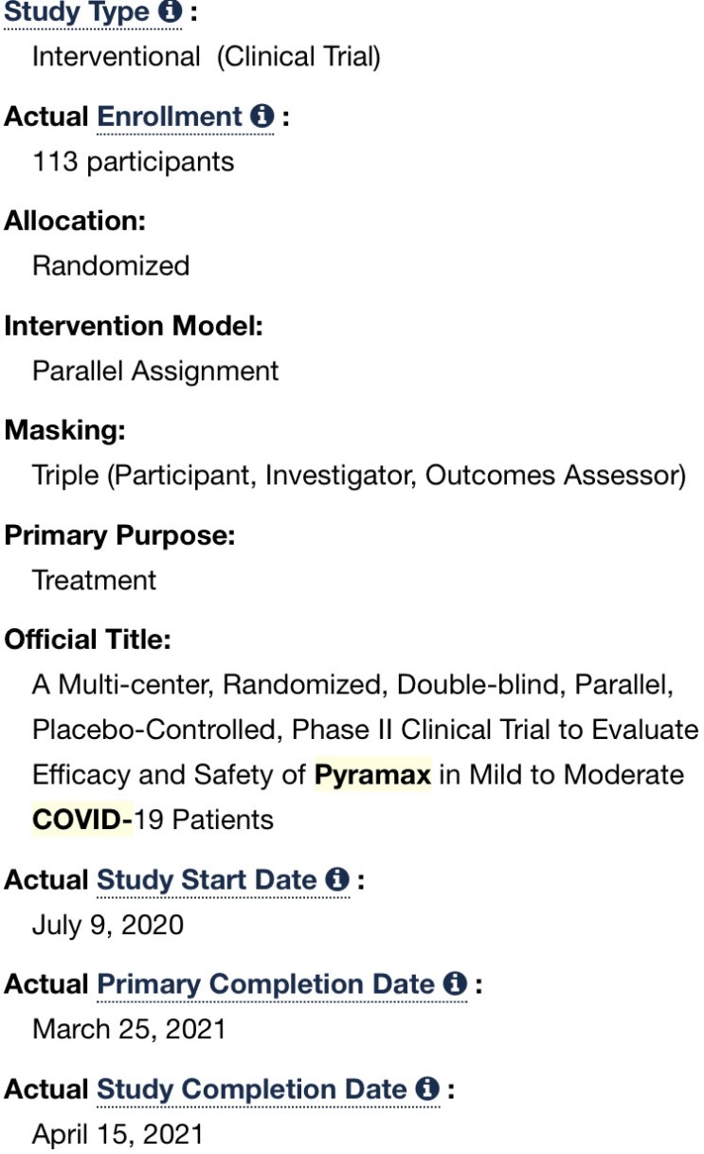Open the Study Completion Date link
This screenshot has height=1154, width=704.
coord(252,1090)
